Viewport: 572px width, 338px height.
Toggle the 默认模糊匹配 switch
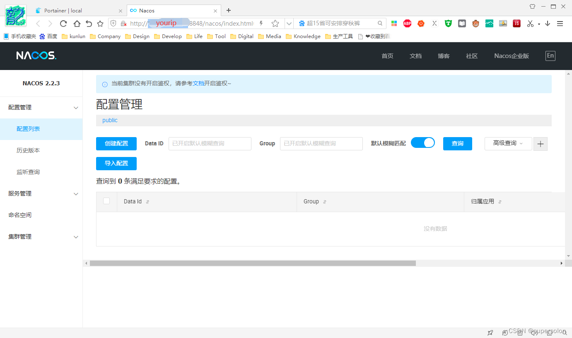pos(423,142)
